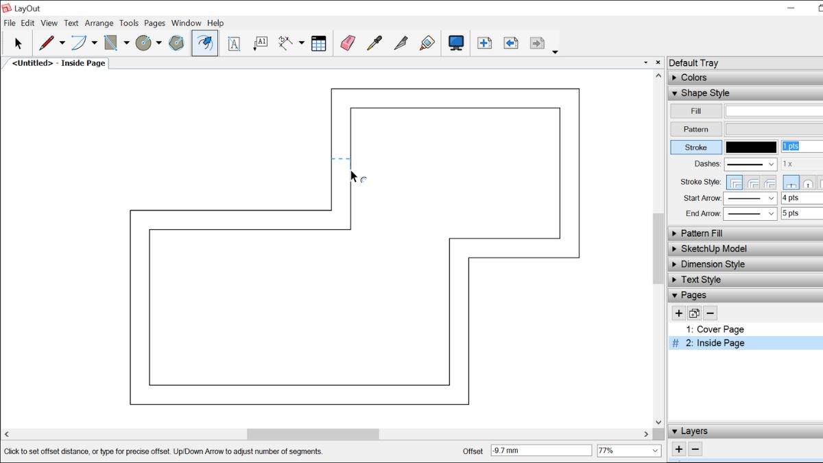Image resolution: width=823 pixels, height=463 pixels.
Task: Open the File menu
Action: (10, 23)
